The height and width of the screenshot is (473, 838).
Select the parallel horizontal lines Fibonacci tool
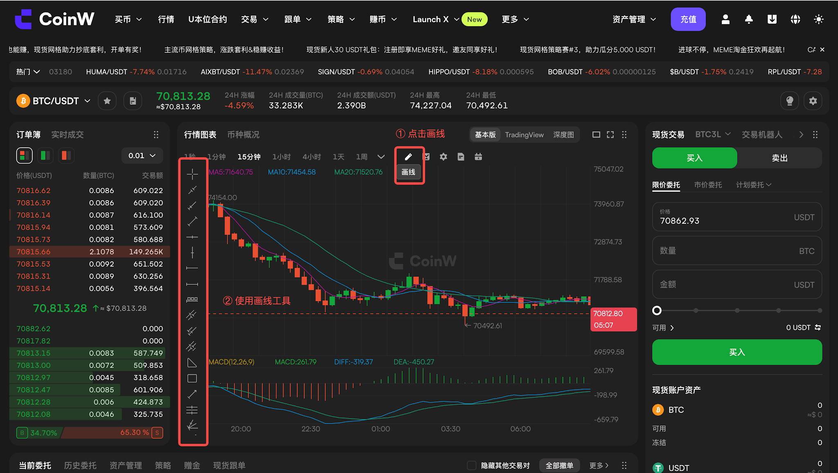[192, 410]
